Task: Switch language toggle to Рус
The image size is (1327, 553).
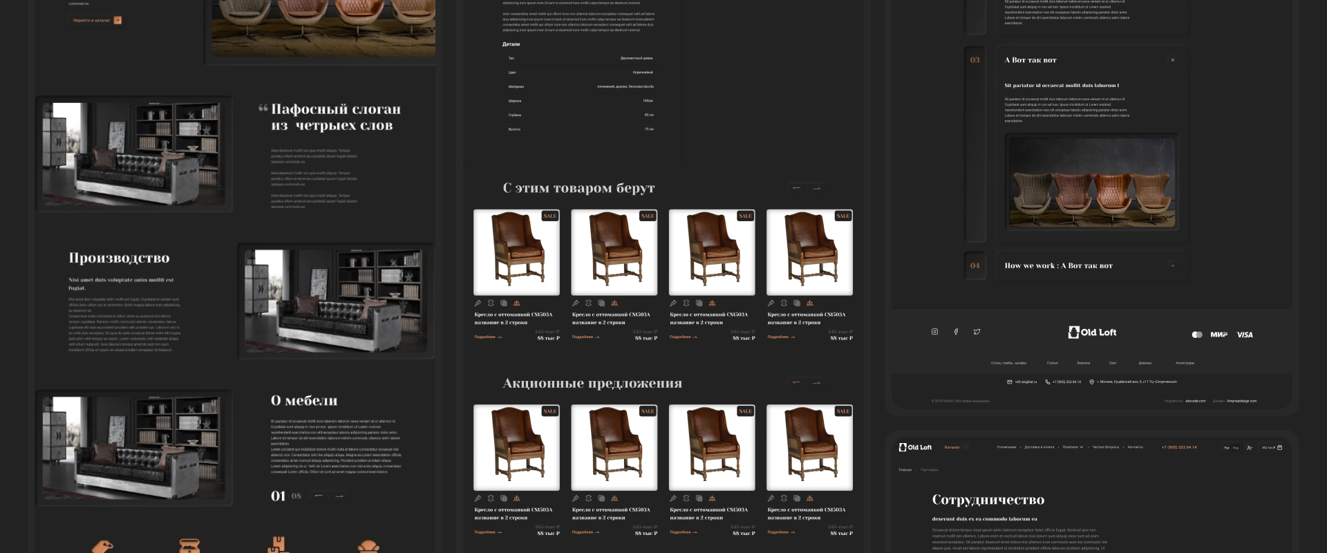Action: pos(1227,448)
